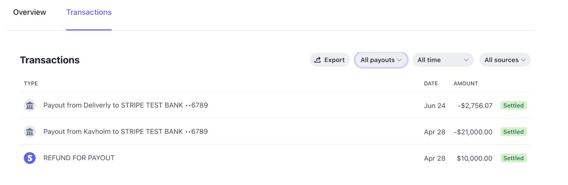Switch to the Overview tab

coord(30,12)
